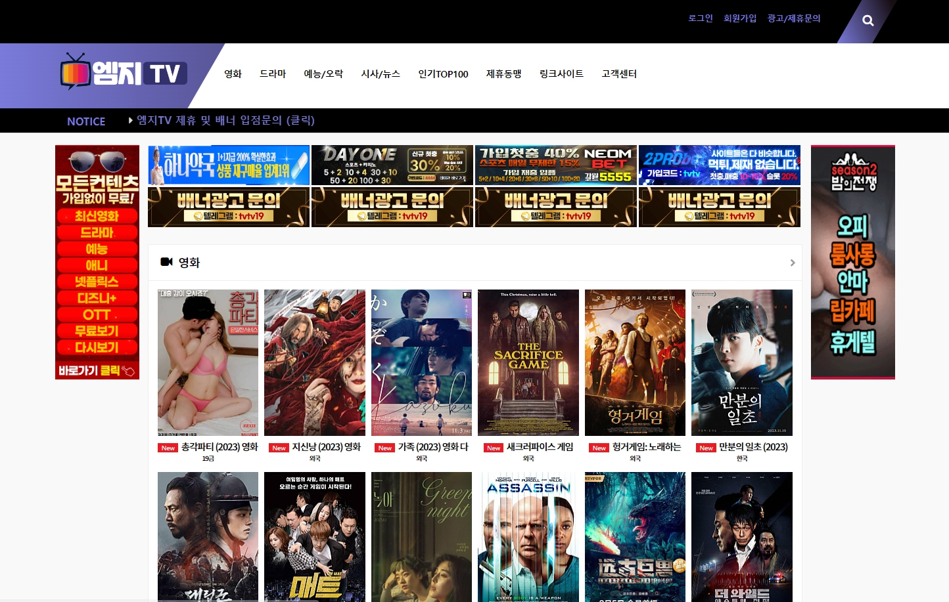949x602 pixels.
Task: Click the video camera icon beside 영화
Action: tap(166, 262)
